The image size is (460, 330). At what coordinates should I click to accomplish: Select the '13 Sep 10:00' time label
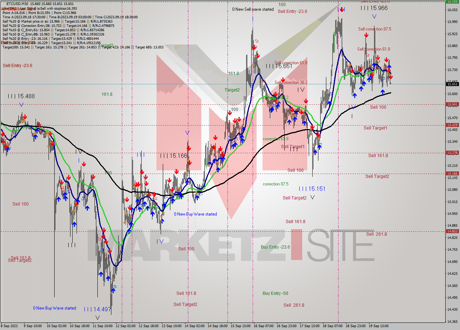click(171, 326)
